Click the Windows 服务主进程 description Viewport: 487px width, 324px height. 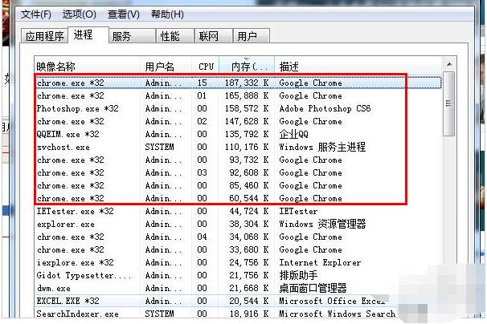pos(322,147)
